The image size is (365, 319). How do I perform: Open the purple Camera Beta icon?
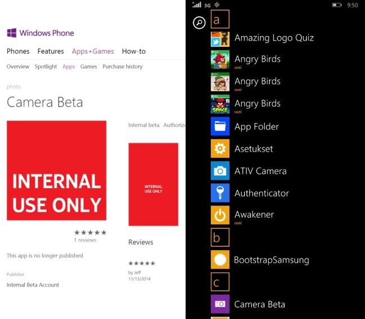click(x=220, y=304)
